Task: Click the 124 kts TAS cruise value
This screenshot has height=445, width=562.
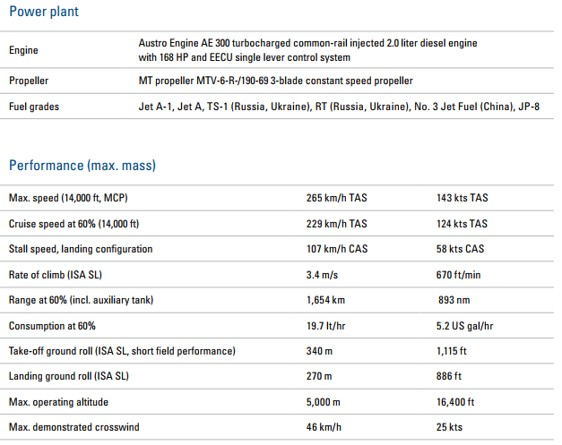Action: coord(462,224)
